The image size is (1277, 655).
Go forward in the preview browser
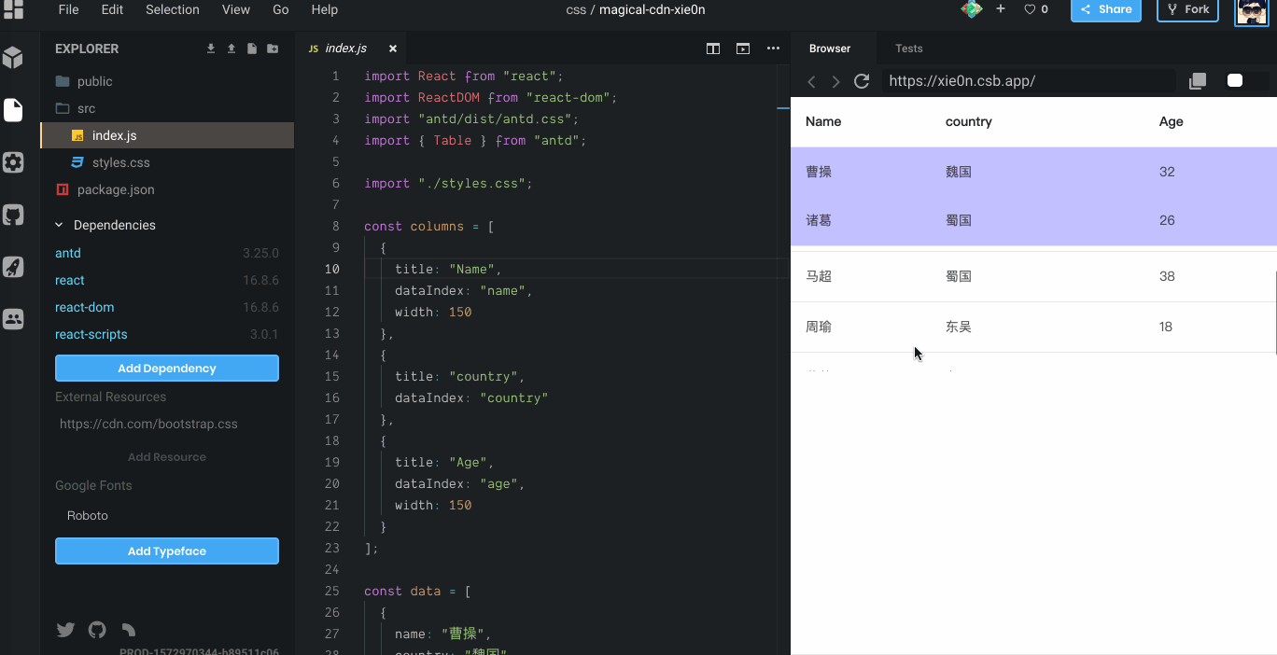tap(835, 81)
